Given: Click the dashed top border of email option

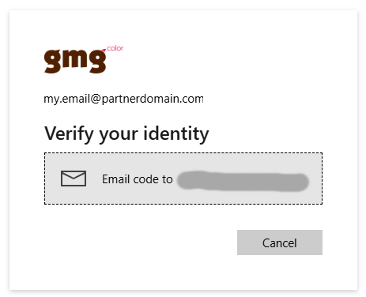Looking at the screenshot, I should (x=183, y=153).
